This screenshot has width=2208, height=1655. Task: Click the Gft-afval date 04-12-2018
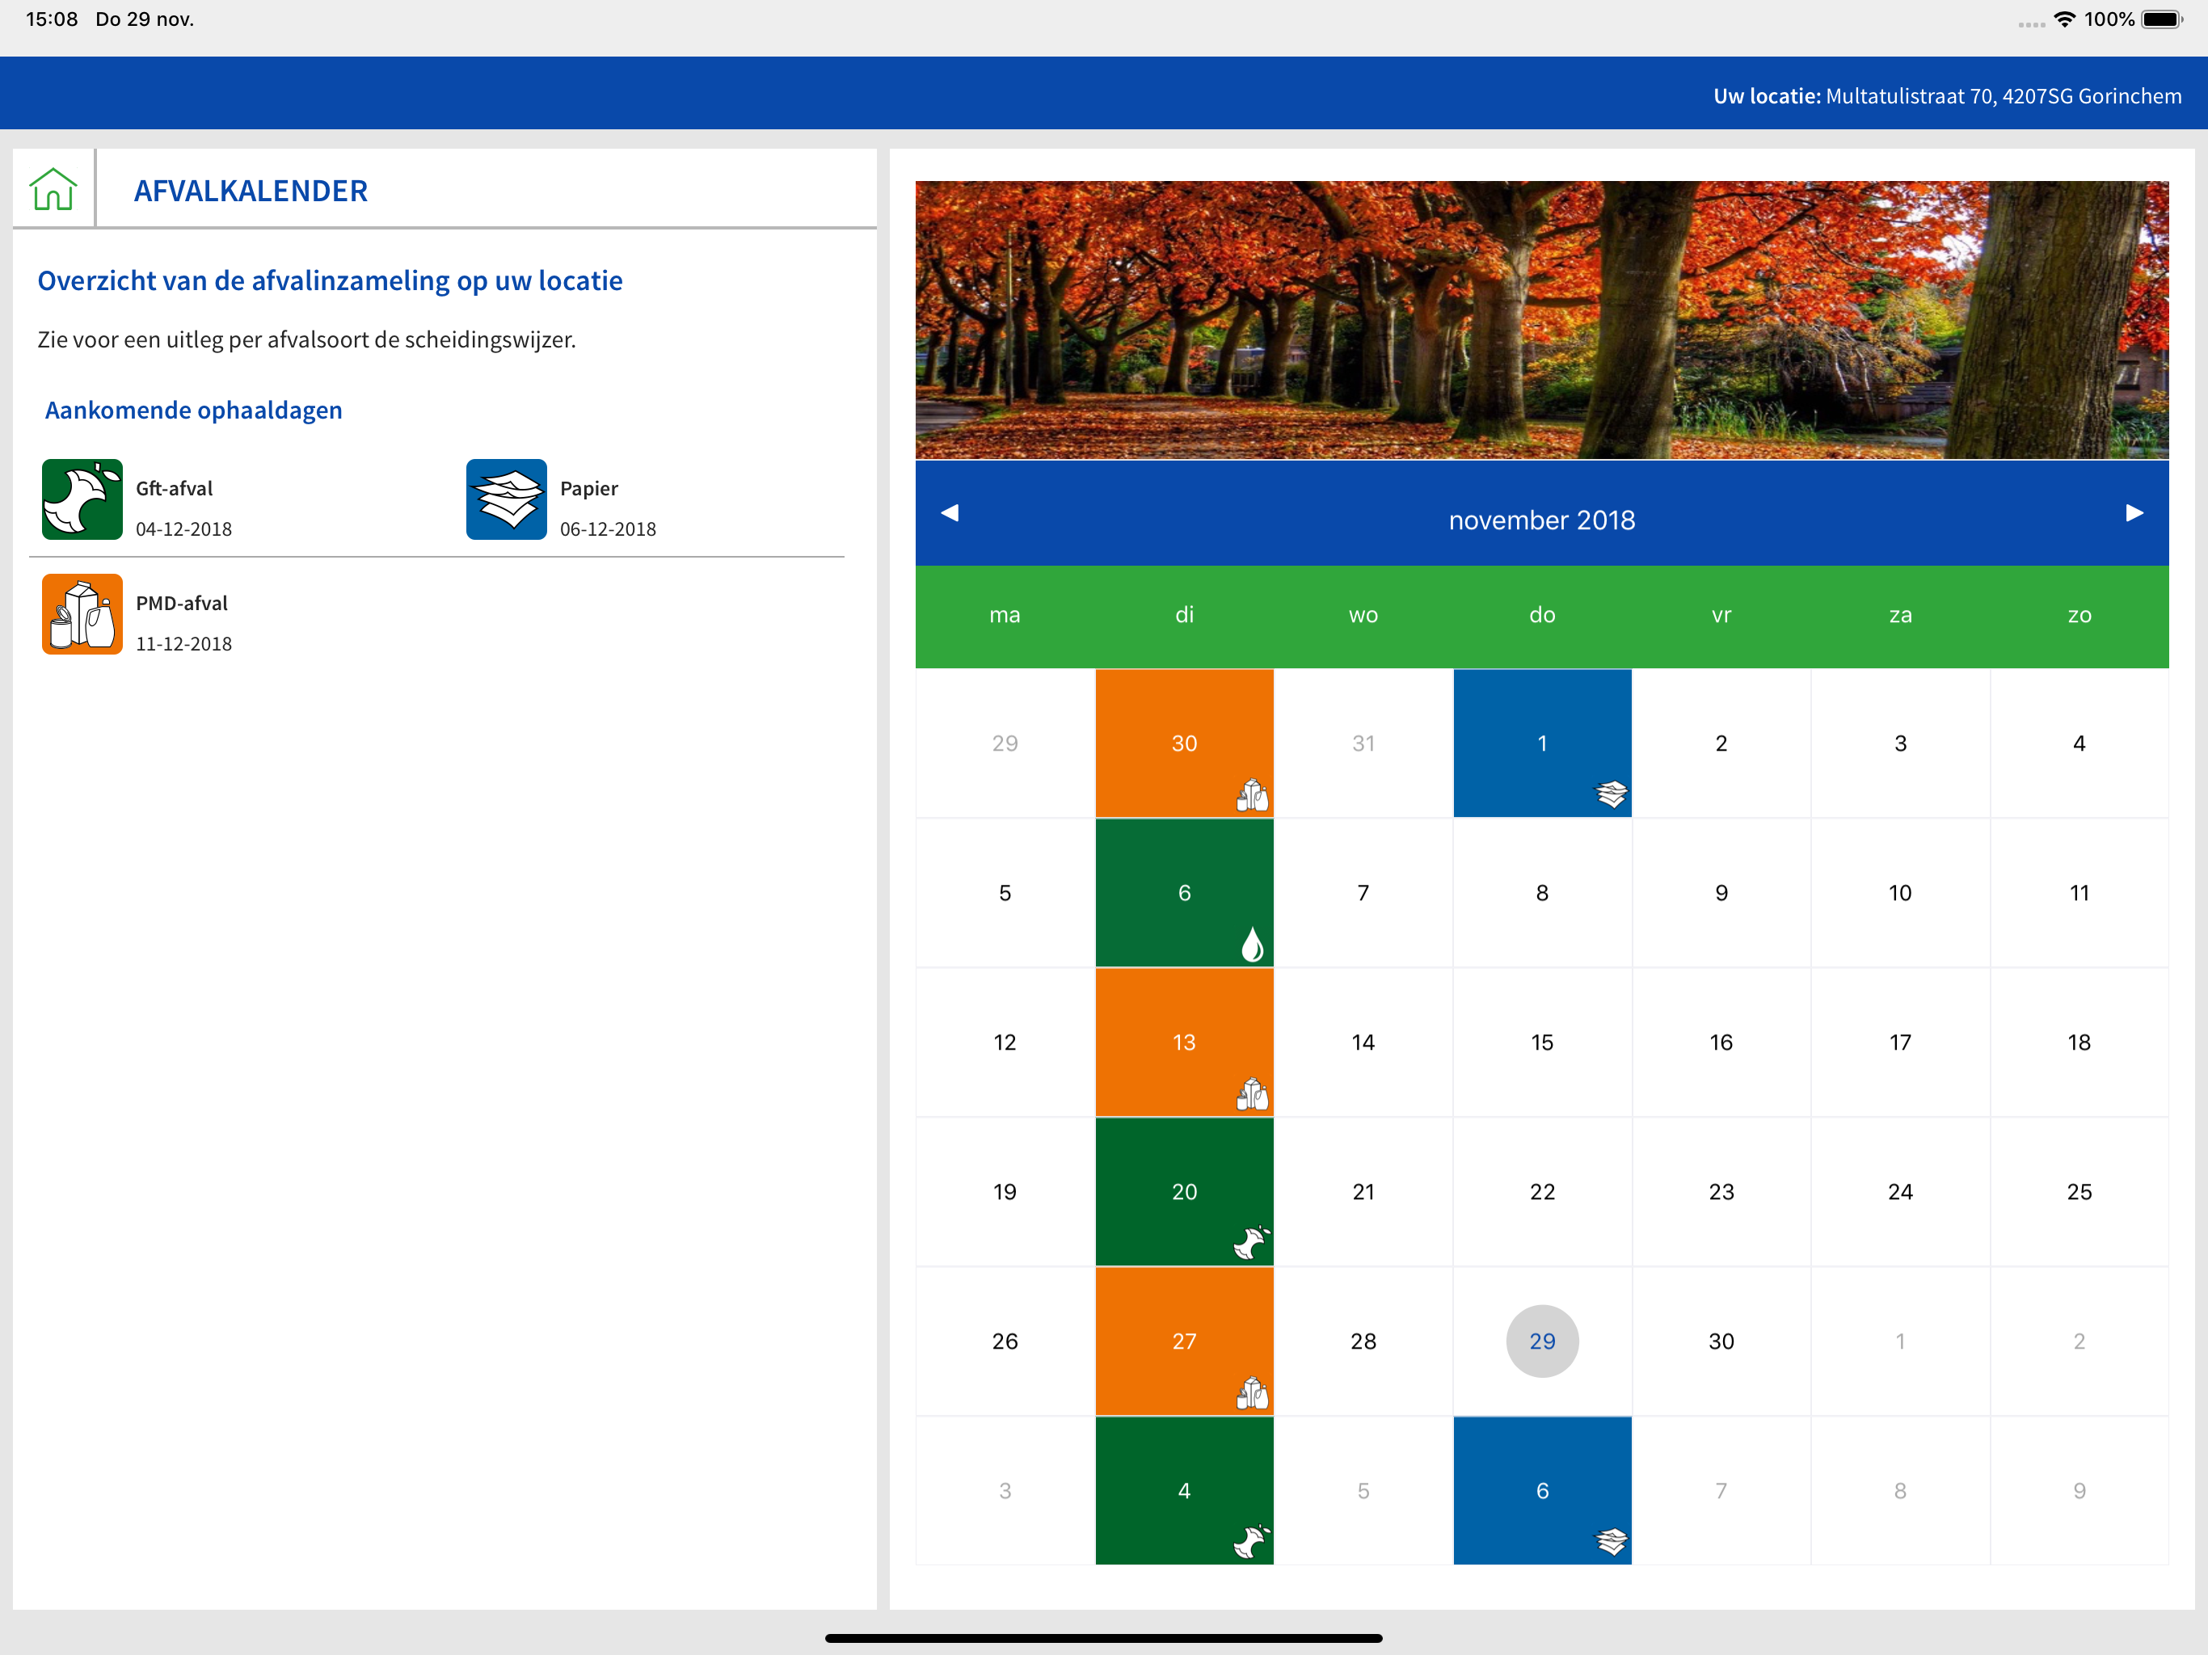183,529
